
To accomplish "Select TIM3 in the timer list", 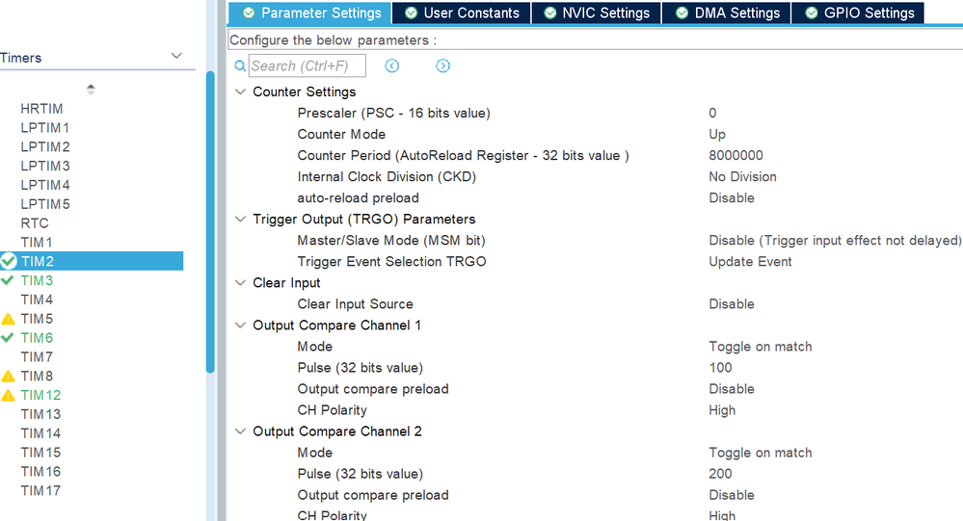I will pyautogui.click(x=37, y=280).
